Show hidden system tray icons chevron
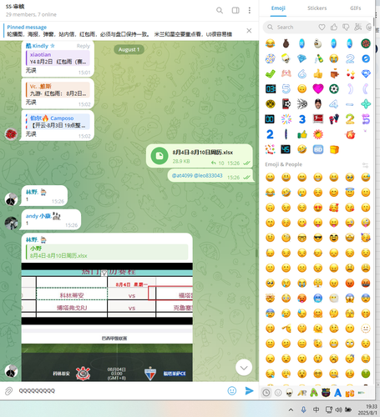 291,409
